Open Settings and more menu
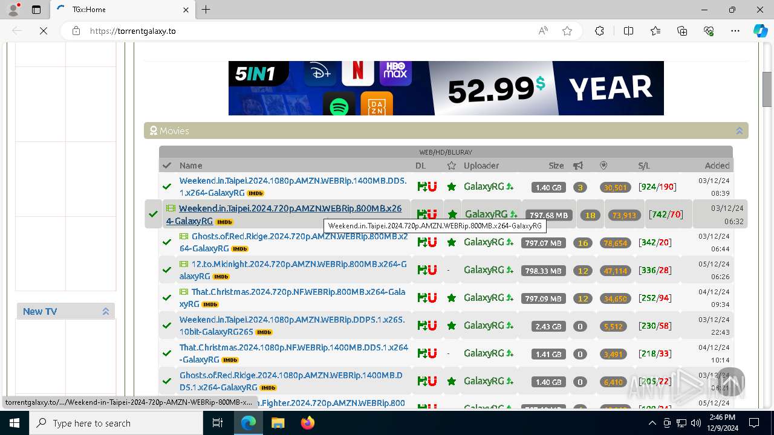774x435 pixels. coord(735,31)
